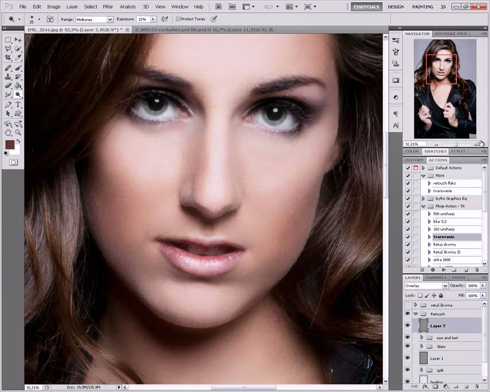
Task: Activate Essentials workspace
Action: click(x=366, y=7)
